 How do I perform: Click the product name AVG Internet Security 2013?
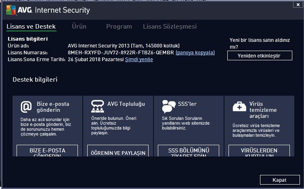tap(124, 46)
